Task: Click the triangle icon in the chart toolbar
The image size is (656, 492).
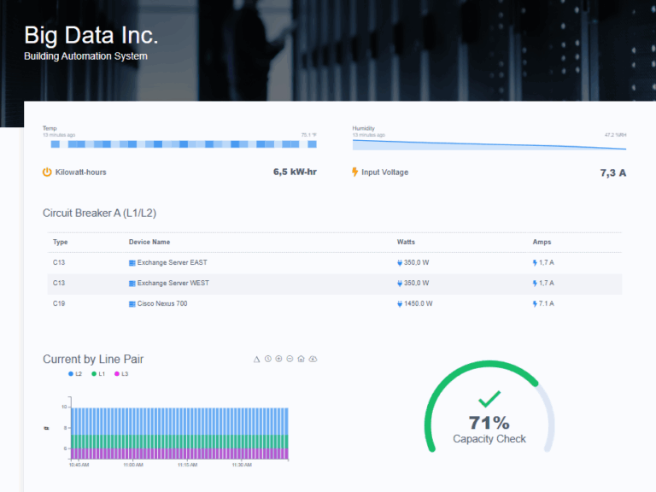Action: pos(256,359)
